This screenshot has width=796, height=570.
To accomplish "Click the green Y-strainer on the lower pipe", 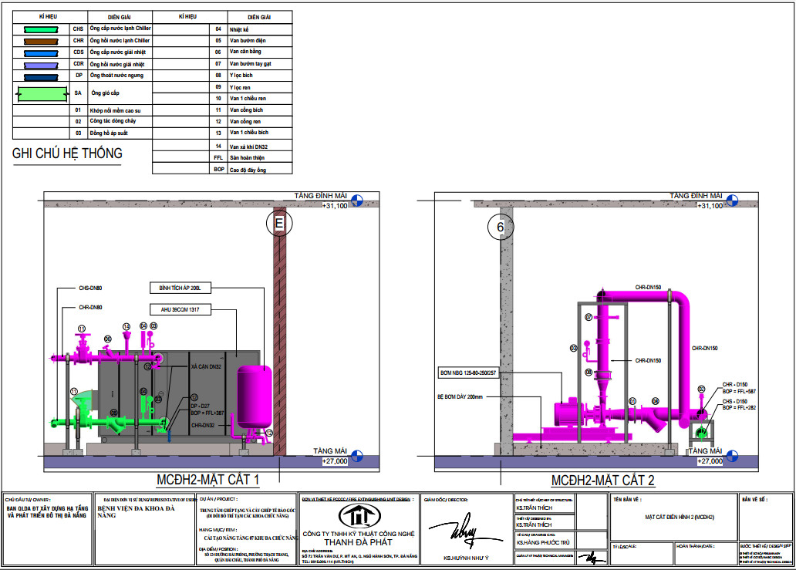I will [117, 422].
